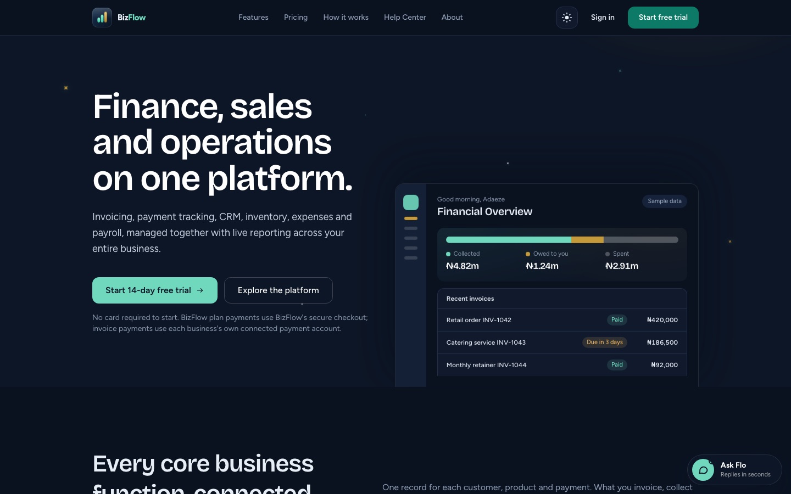Visit the About page link
This screenshot has width=791, height=494.
(452, 18)
